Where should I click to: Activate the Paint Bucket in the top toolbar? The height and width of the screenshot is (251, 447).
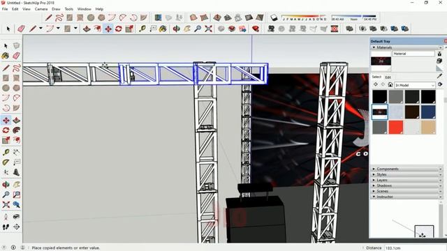[x=163, y=29]
